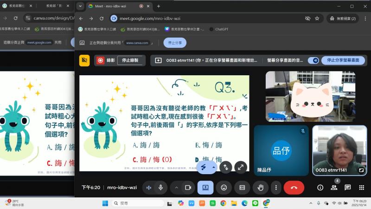This screenshot has height=209, width=371.
Task: Click picture-in-picture icon on 0083 tile
Action: click(361, 170)
